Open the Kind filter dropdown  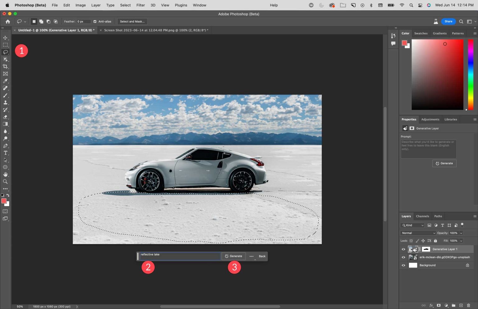(412, 225)
